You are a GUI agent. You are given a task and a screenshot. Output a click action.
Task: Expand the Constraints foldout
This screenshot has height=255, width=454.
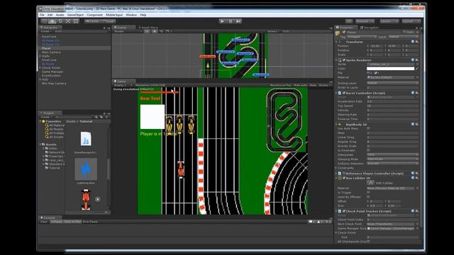point(336,168)
